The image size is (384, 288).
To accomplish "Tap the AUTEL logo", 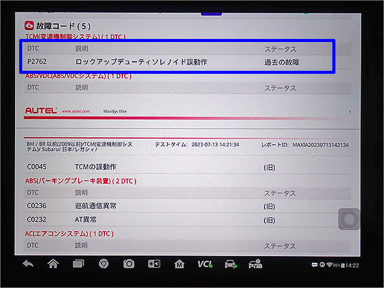I will [x=41, y=110].
